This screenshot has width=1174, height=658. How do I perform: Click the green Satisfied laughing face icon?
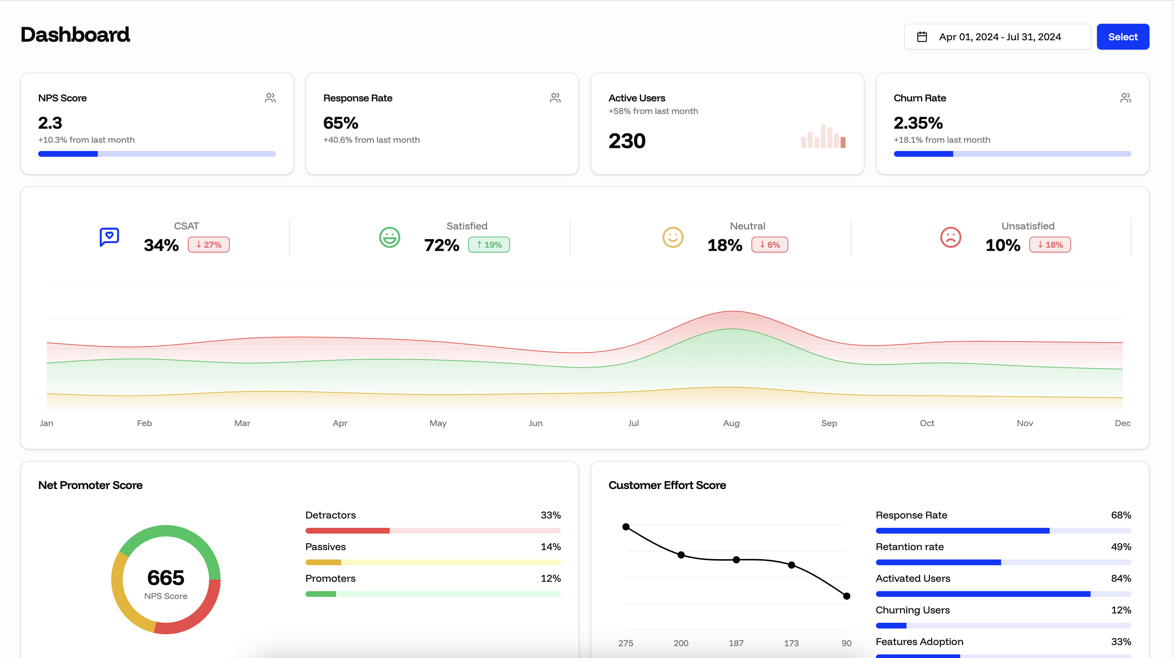pos(390,237)
